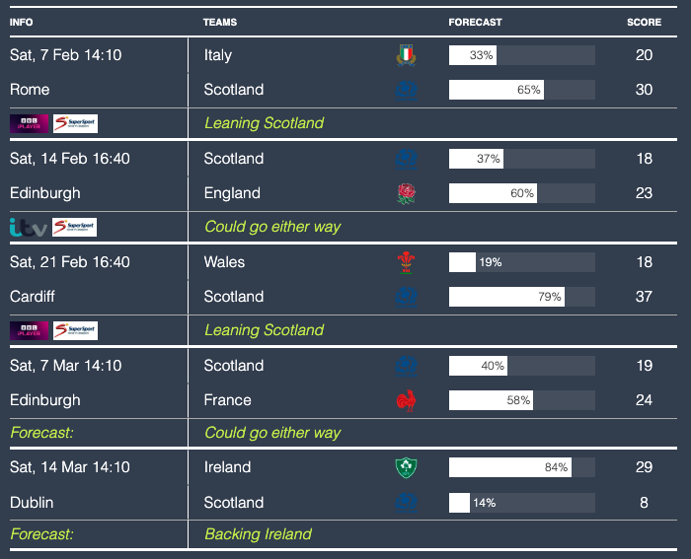The image size is (691, 559).
Task: Click the SuperSport logo beside ITV
Action: click(74, 227)
